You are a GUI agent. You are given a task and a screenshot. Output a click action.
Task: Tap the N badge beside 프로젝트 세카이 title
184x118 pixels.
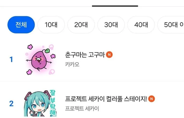pyautogui.click(x=152, y=99)
